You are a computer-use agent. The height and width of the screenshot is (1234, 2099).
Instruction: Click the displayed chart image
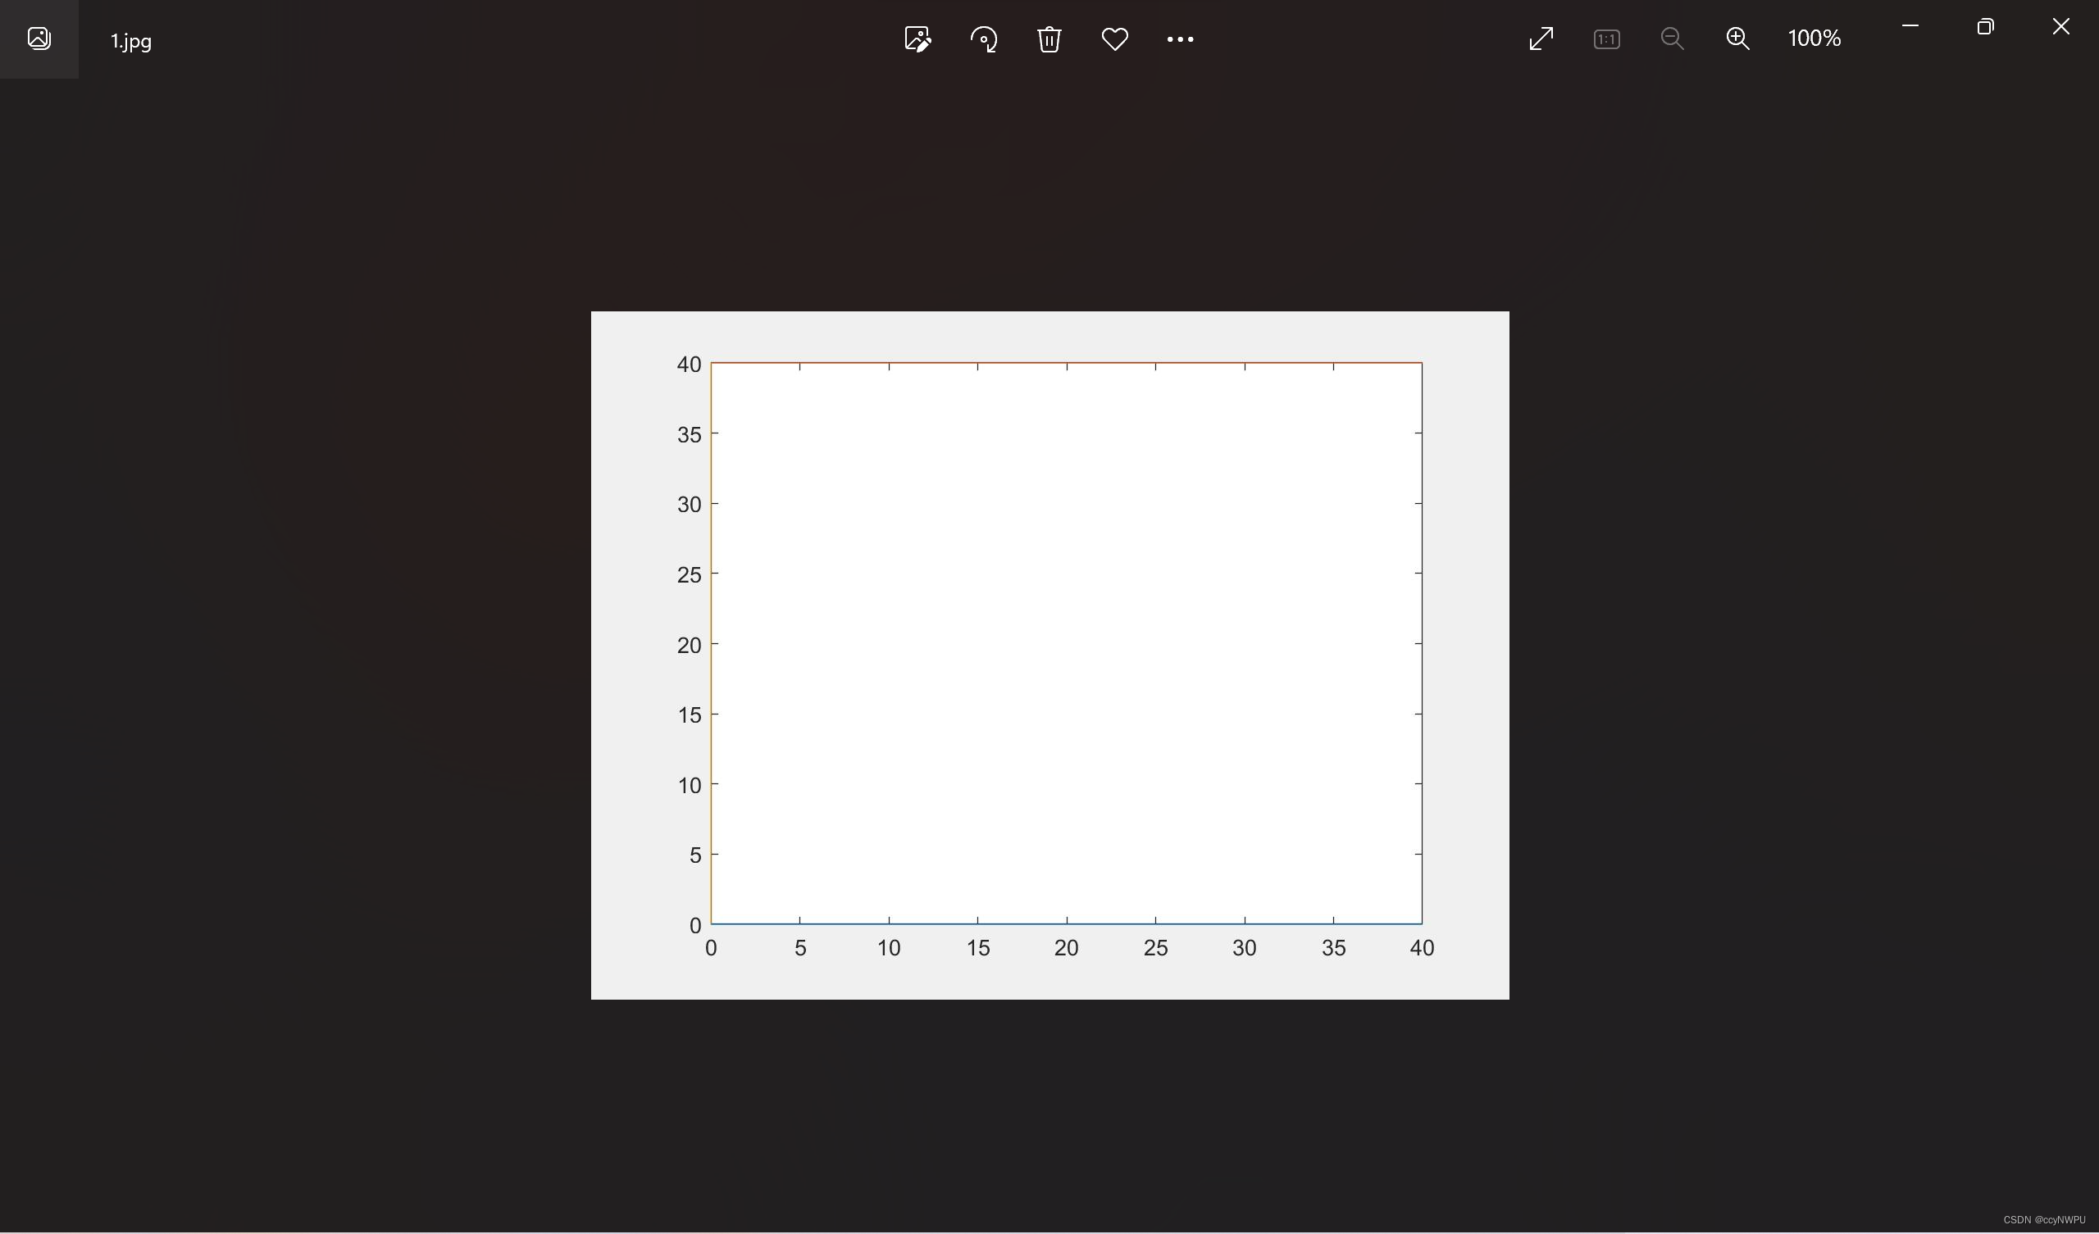1049,654
